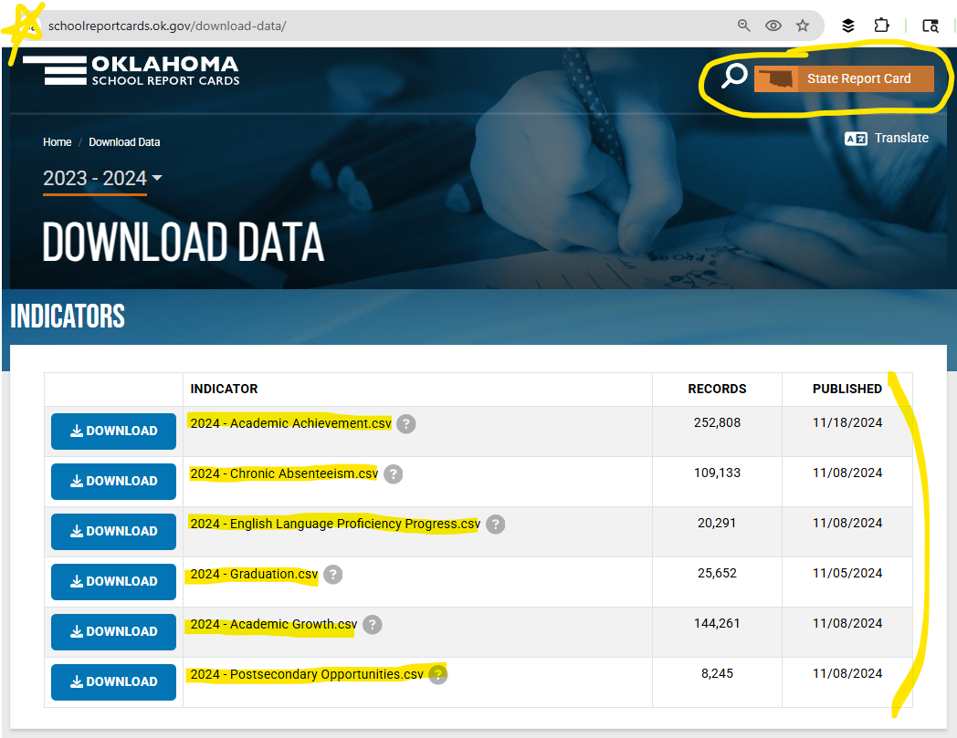Go to Home breadcrumb link

(58, 142)
